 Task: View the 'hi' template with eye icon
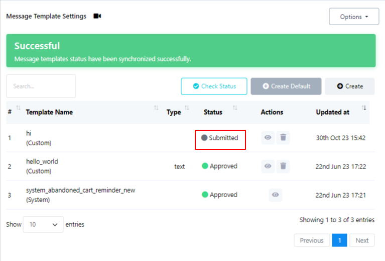(x=269, y=138)
